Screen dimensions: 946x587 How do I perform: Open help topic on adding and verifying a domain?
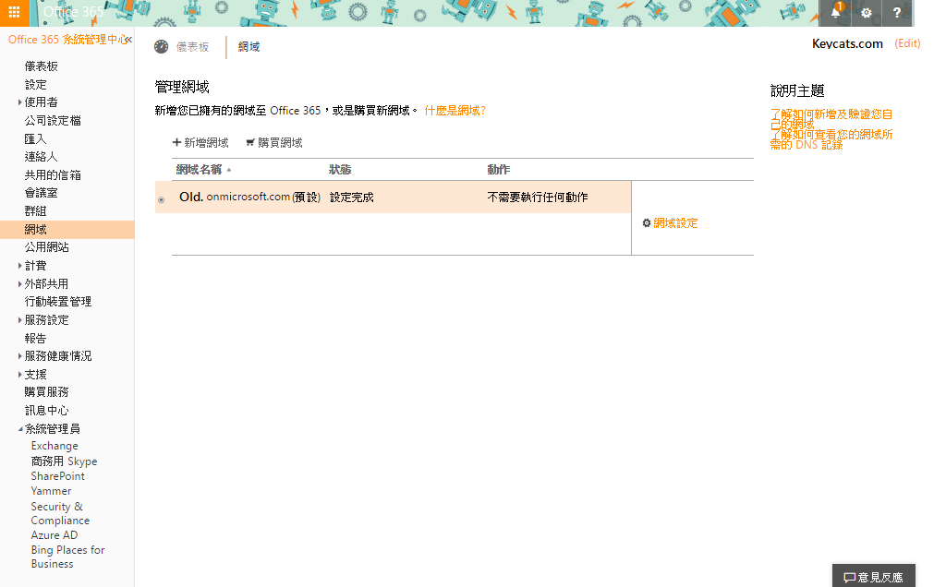[x=831, y=119]
